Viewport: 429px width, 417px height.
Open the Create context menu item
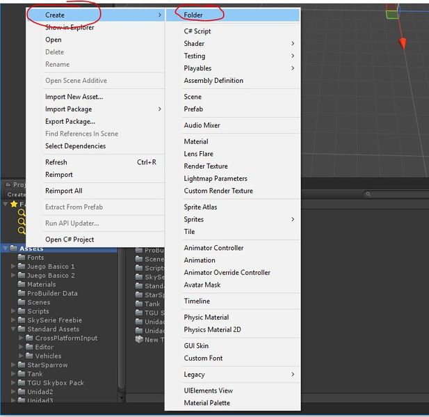pos(95,15)
